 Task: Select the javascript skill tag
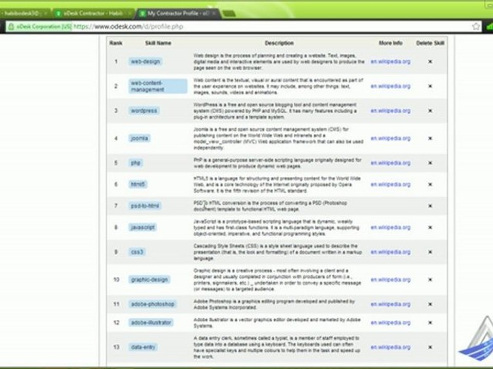[x=143, y=228]
